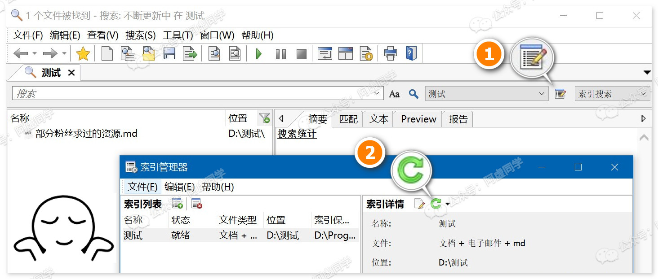Click edit index pencil icon beside 索引详情
Screen dimensions: 658x279
coord(419,204)
